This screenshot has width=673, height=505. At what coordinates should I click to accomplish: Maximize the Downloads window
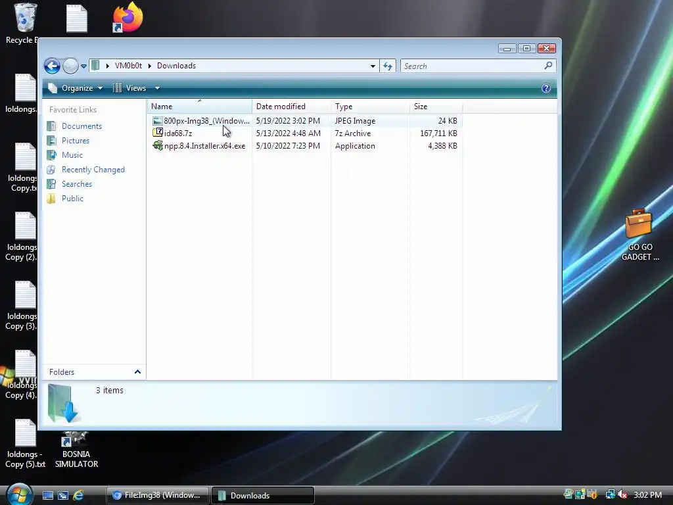pyautogui.click(x=526, y=49)
